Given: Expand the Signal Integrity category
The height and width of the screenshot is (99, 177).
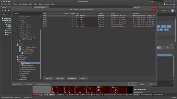Looking at the screenshot, I should pos(16,79).
